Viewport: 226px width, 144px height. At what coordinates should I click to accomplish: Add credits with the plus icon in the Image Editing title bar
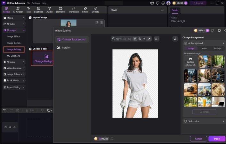coord(207,30)
